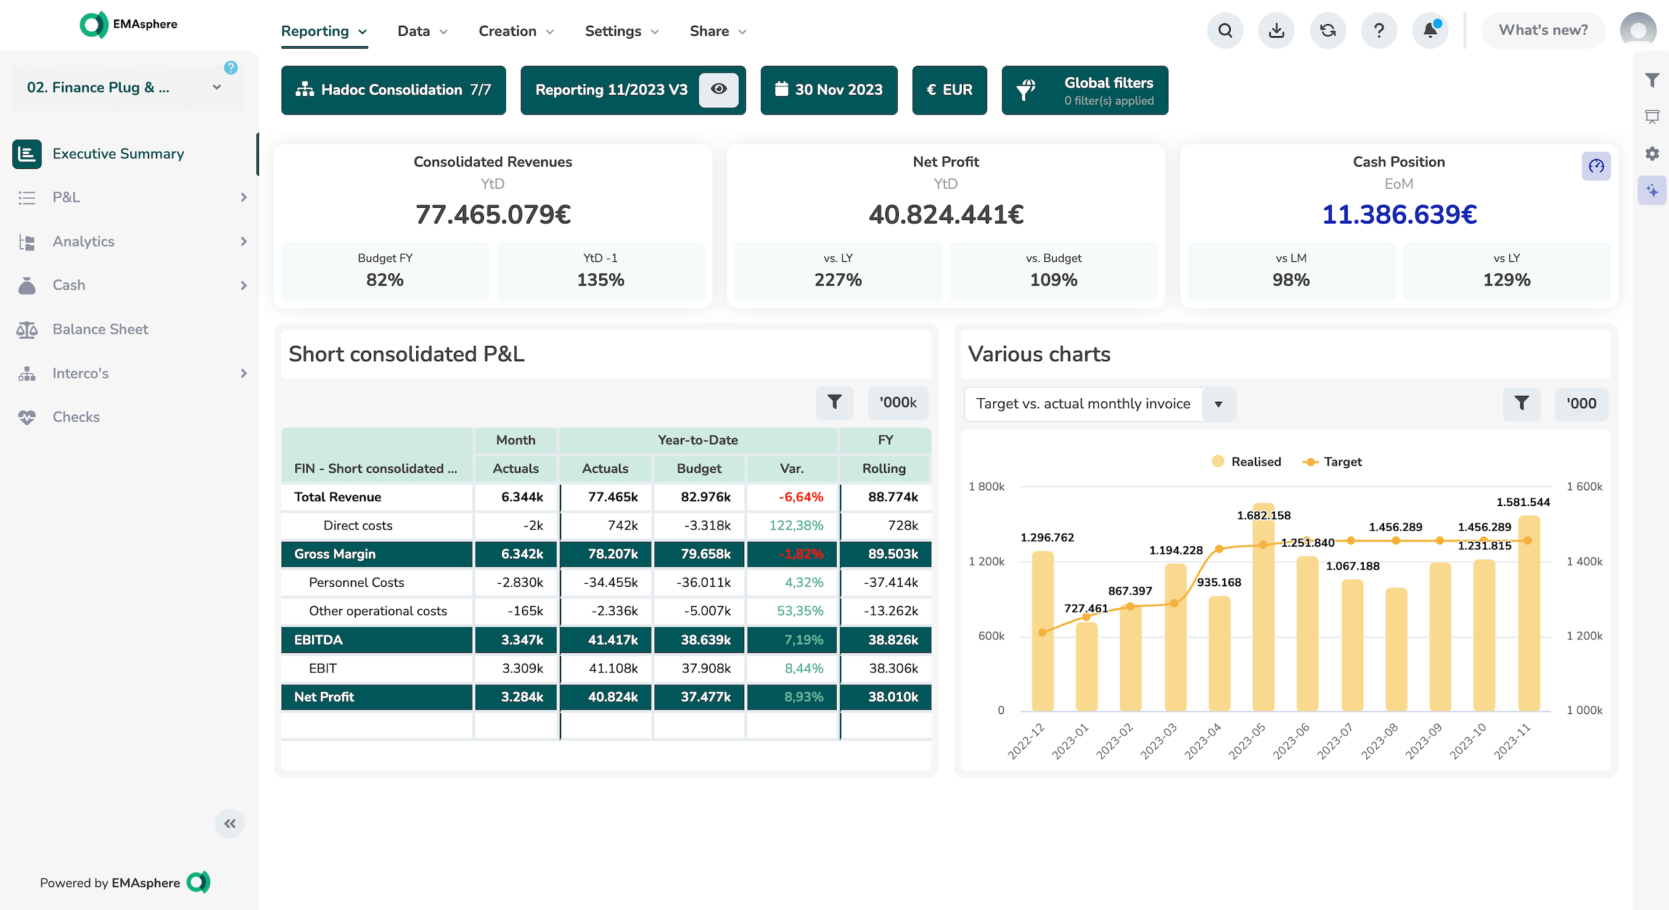Screen dimensions: 1669x910
Task: Open the help question mark icon
Action: 1379,30
